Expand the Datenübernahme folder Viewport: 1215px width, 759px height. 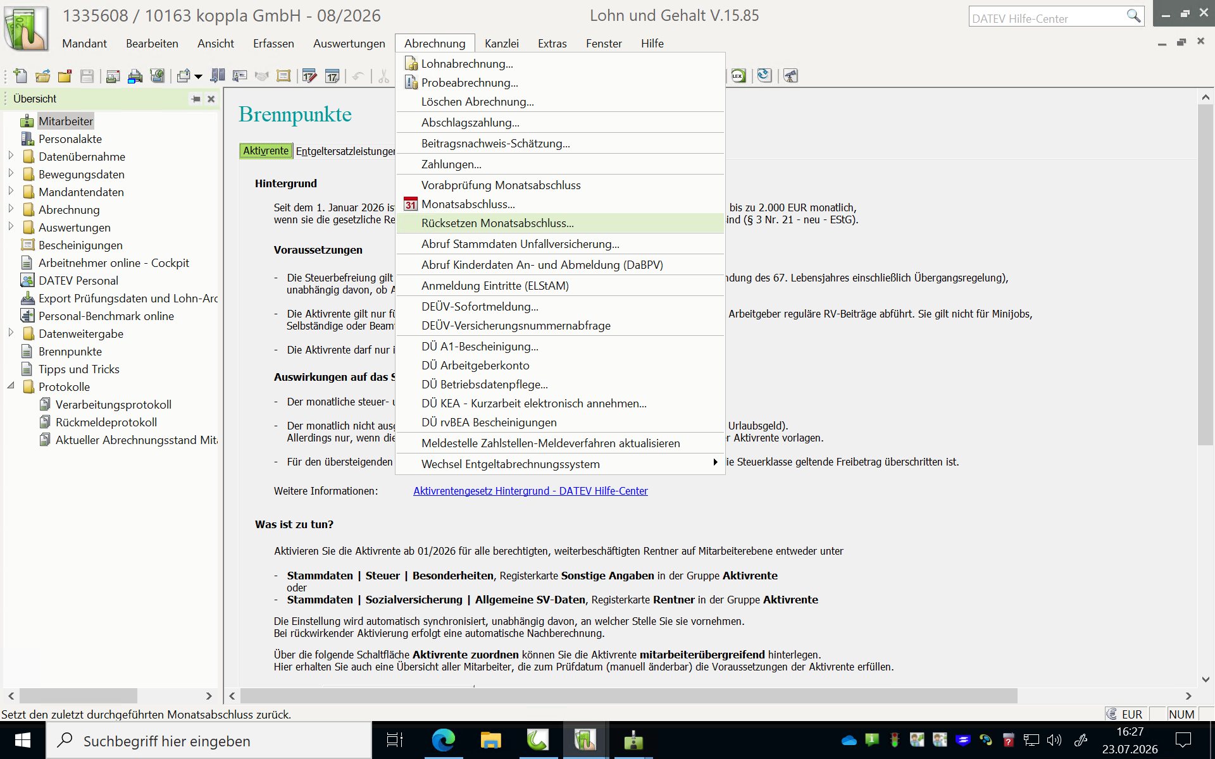tap(11, 156)
